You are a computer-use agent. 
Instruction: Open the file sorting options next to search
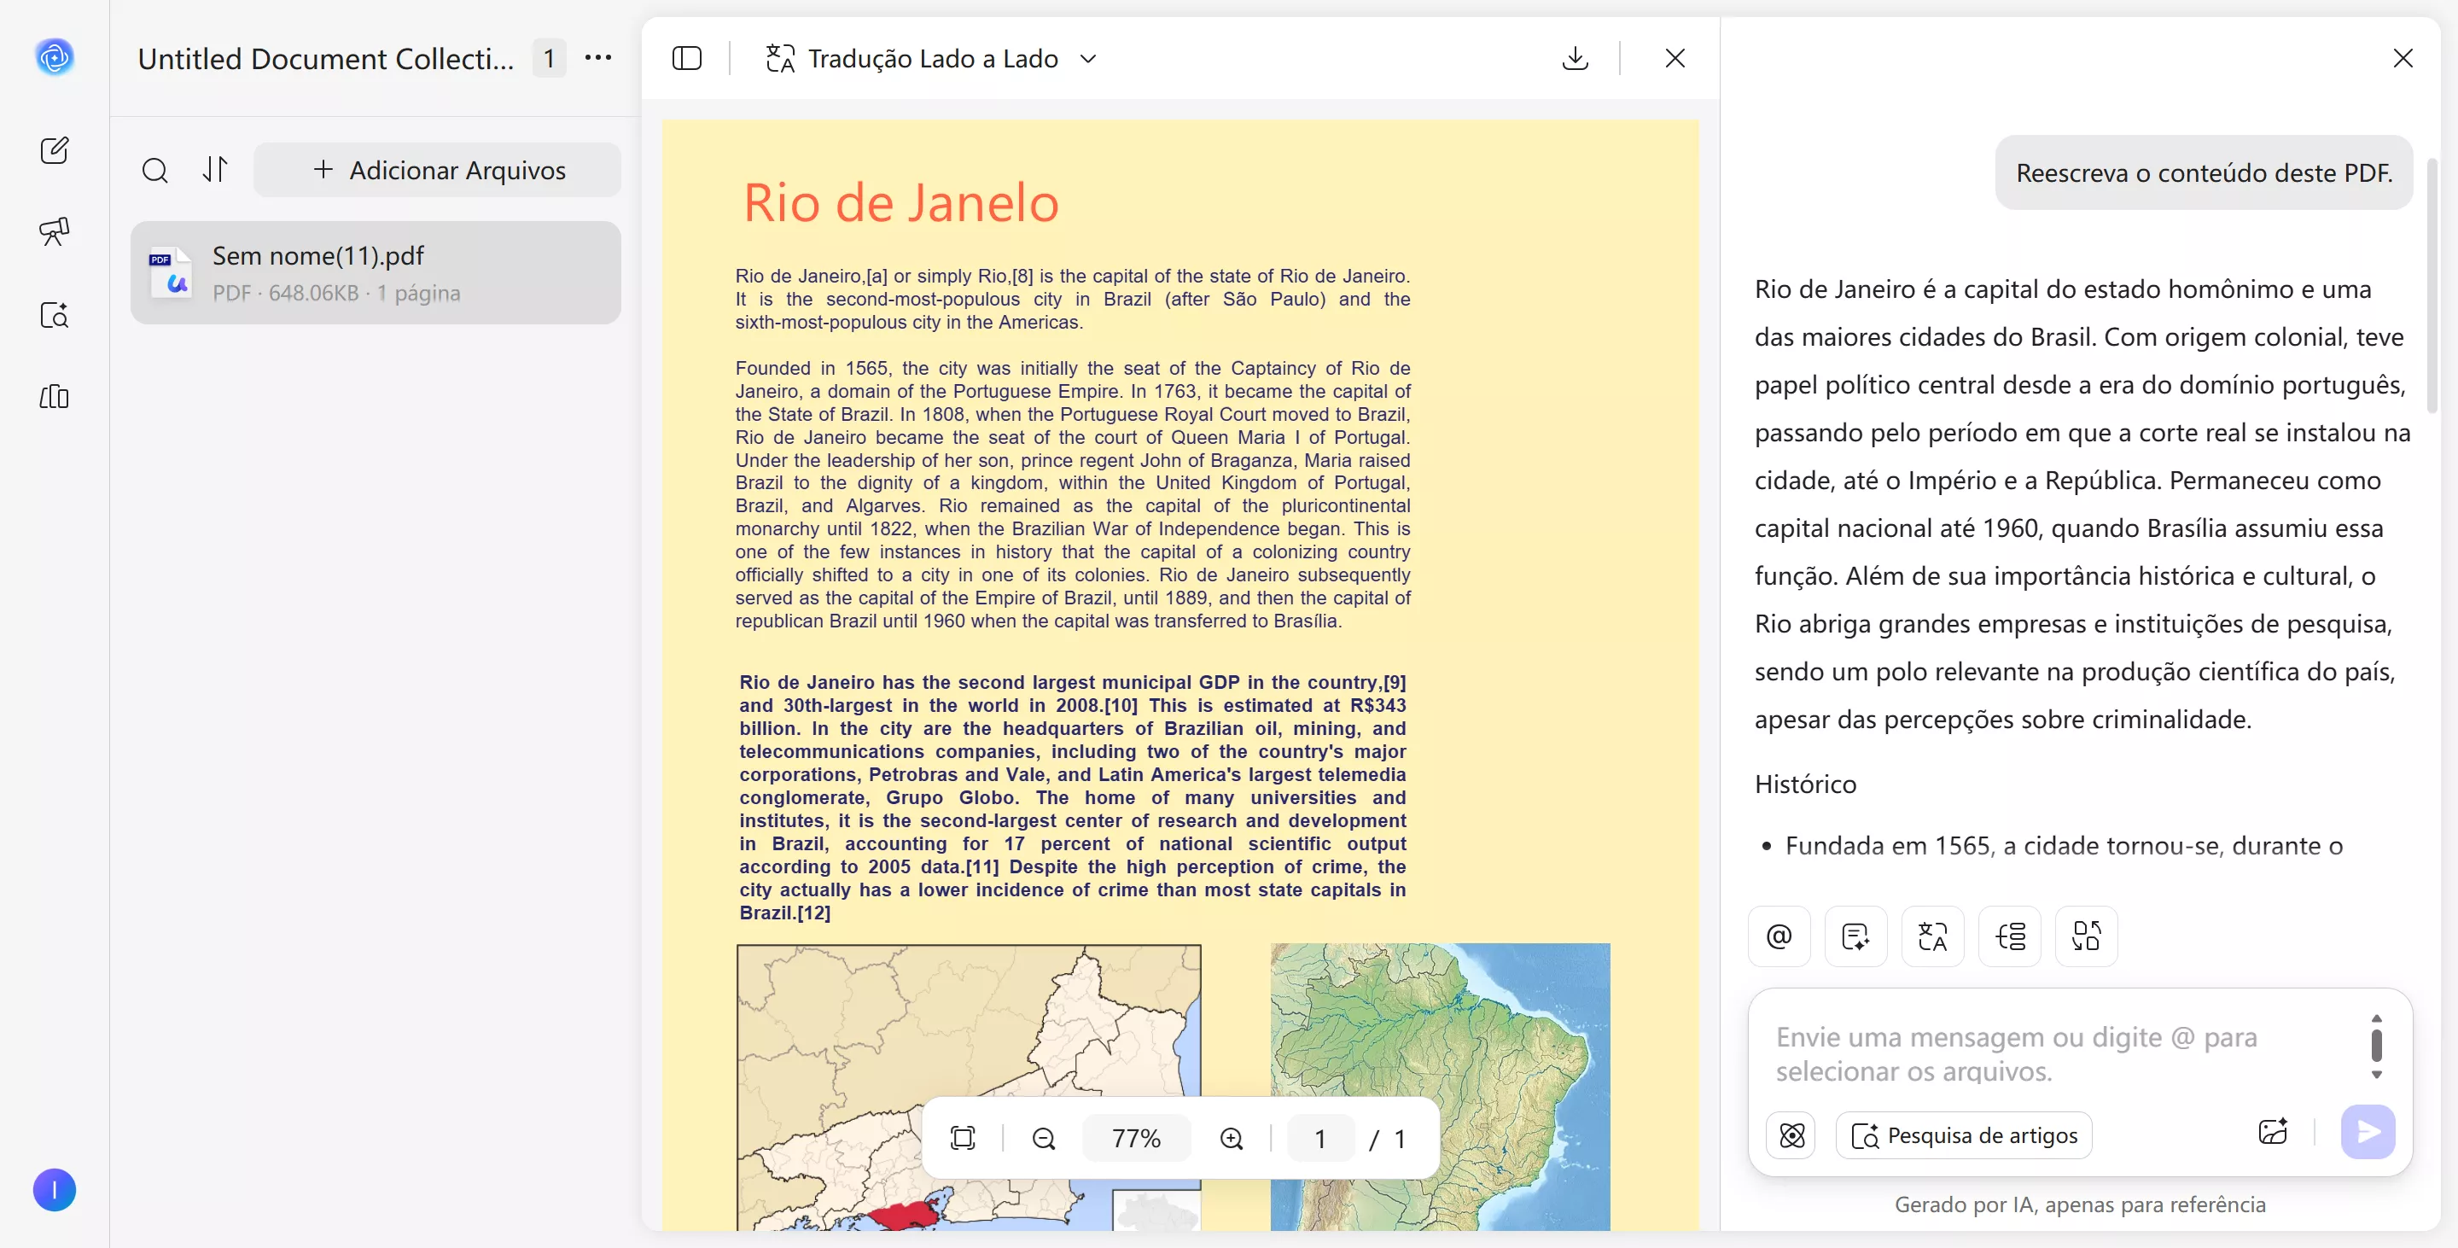pyautogui.click(x=215, y=170)
